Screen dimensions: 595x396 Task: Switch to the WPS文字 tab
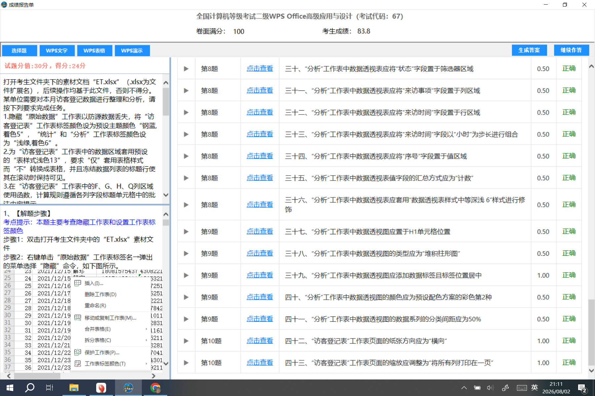(57, 50)
